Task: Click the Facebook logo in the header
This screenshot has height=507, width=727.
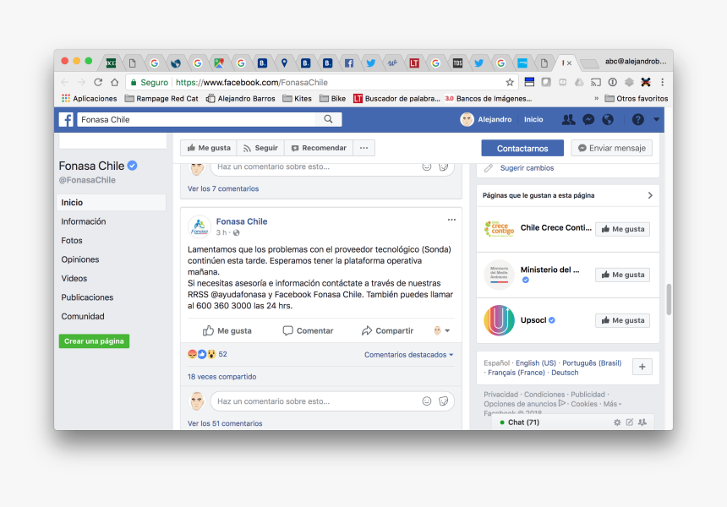Action: pos(66,120)
